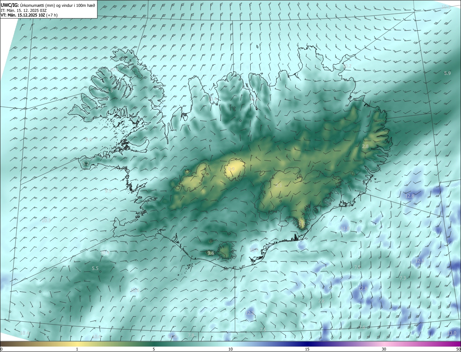461x352 pixels.
Task: Click the legend tick label 1
Action: tap(77, 349)
